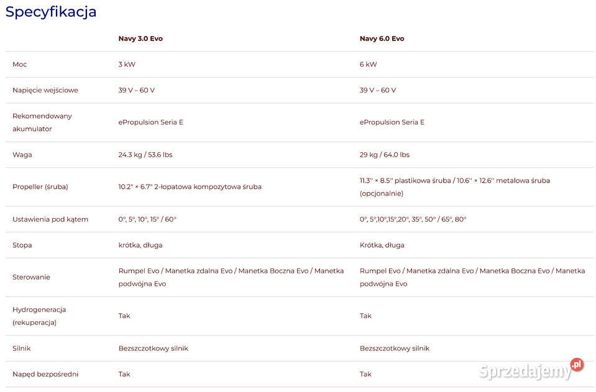The height and width of the screenshot is (392, 596).
Task: Click the Ustawienia pod kątem label
Action: tap(50, 219)
